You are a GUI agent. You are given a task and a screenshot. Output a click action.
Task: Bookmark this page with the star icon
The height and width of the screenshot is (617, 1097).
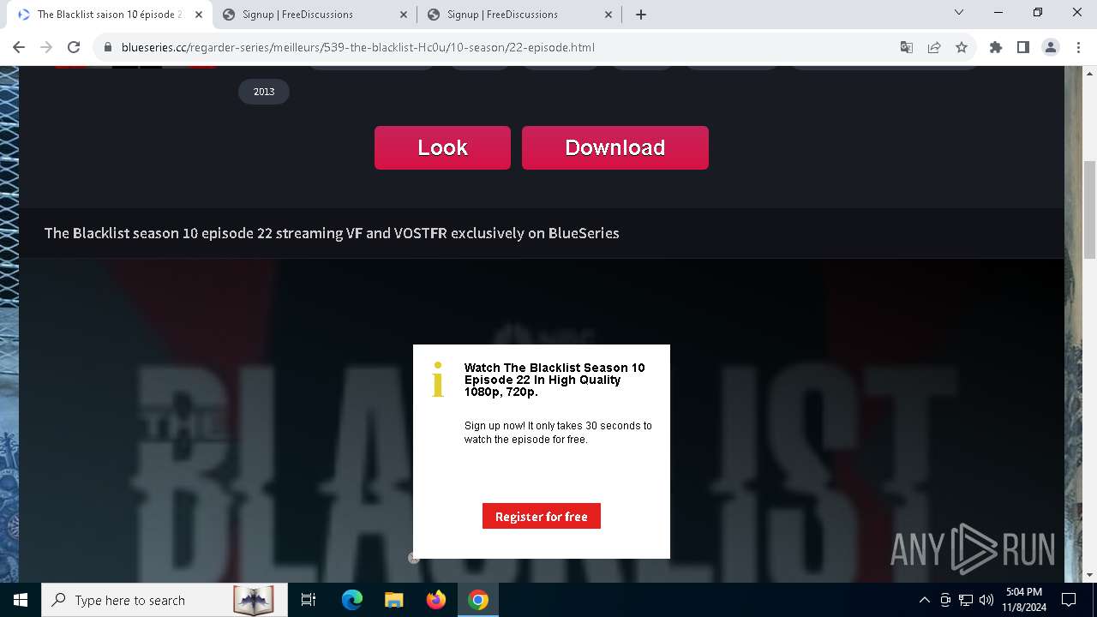point(962,47)
